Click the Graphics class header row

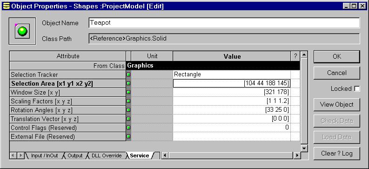tap(213, 66)
